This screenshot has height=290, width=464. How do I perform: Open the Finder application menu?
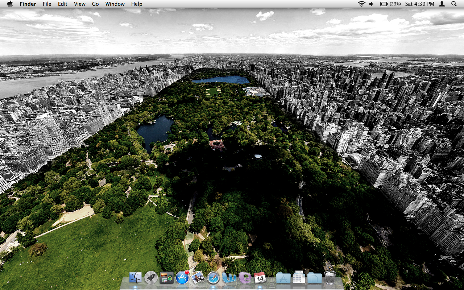point(28,4)
